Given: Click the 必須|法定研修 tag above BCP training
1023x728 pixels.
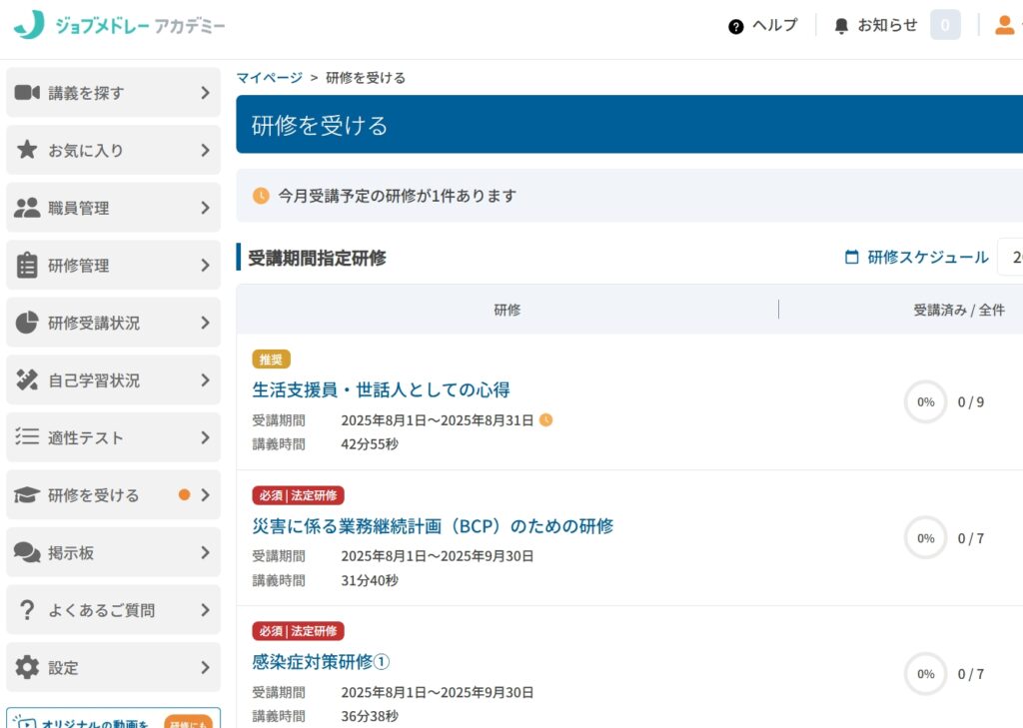Looking at the screenshot, I should [298, 495].
